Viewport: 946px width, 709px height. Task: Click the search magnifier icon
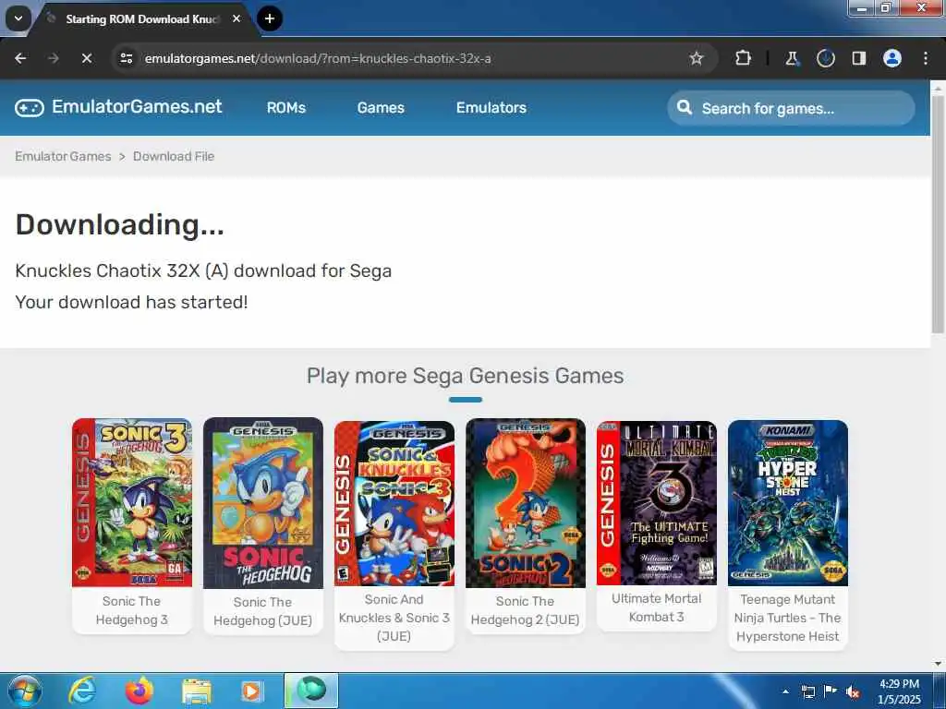pyautogui.click(x=685, y=108)
